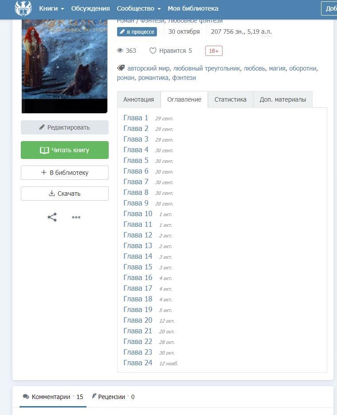337x415 pixels.
Task: Open the Глава 24 chapter link
Action: [138, 363]
